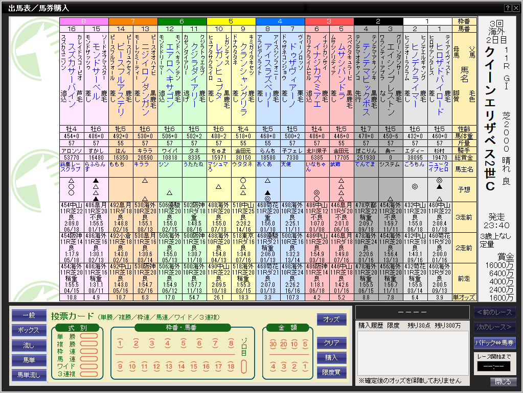Click the yellow frame 5 header
Viewport: 523px width, 393px height.
231,21
